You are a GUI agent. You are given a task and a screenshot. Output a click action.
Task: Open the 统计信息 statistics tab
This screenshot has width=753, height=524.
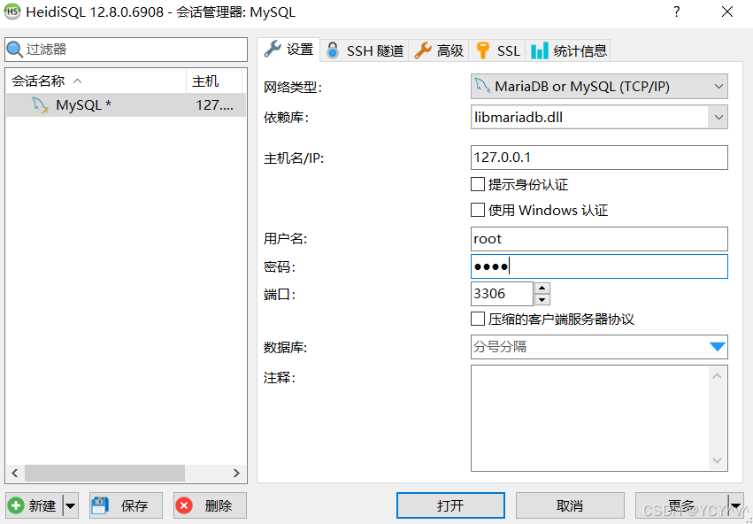[x=568, y=50]
